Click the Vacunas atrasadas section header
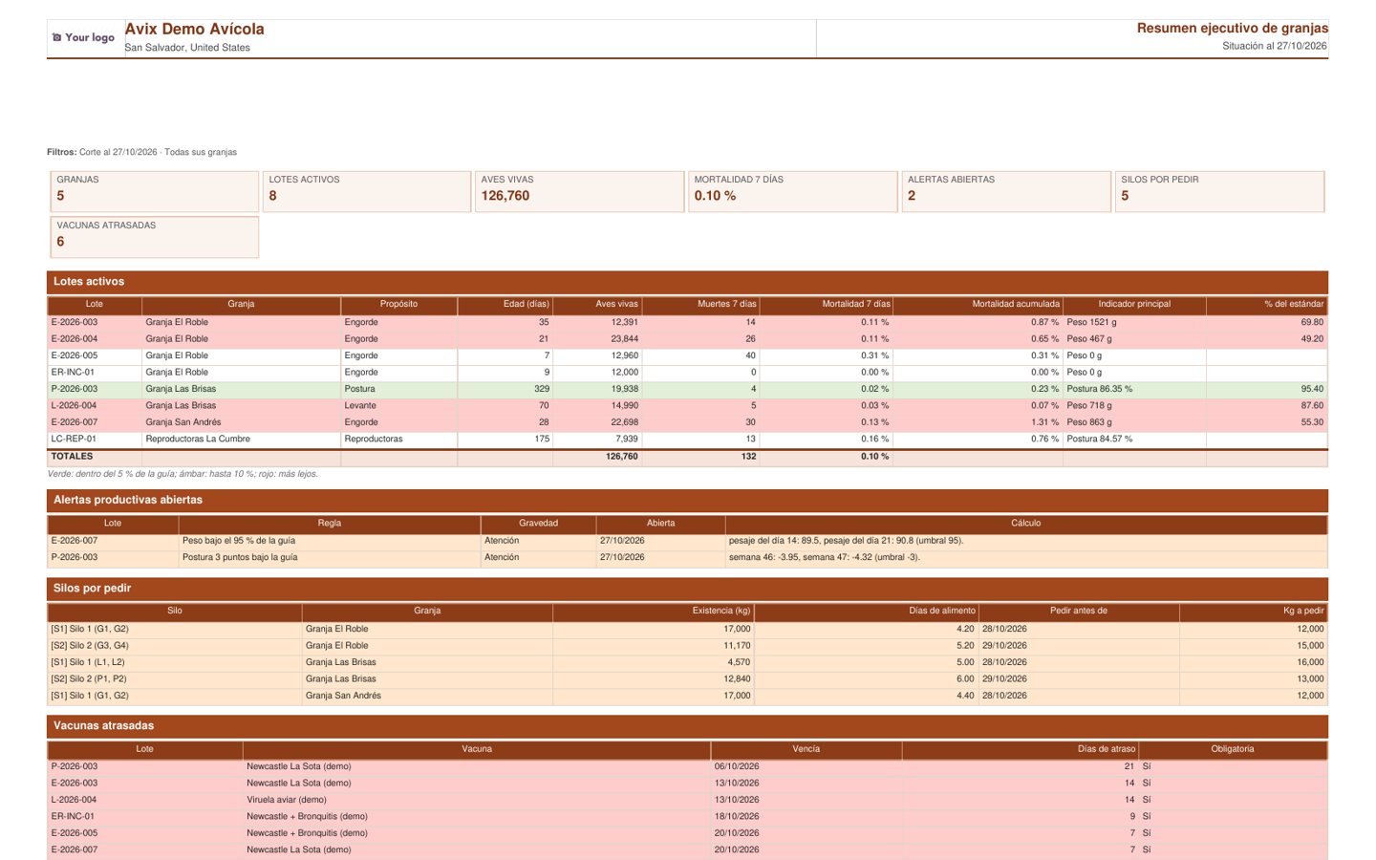1376x860 pixels. tap(687, 726)
